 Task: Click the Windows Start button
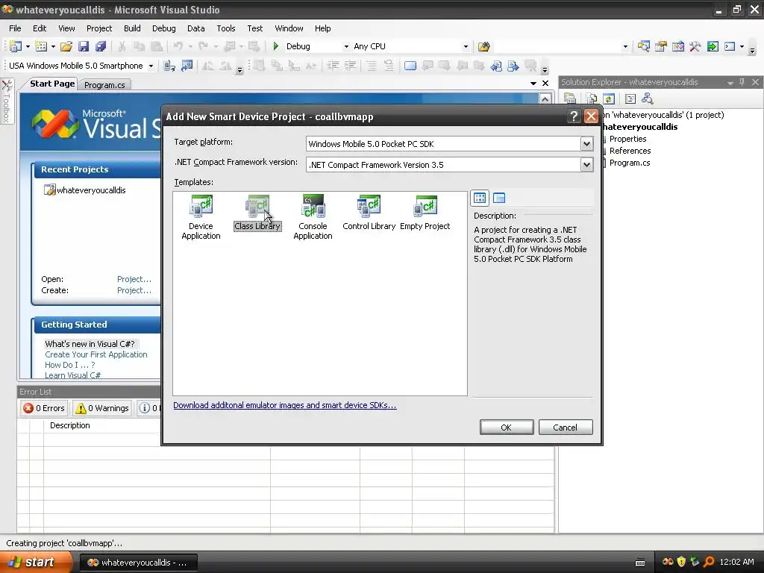click(35, 562)
